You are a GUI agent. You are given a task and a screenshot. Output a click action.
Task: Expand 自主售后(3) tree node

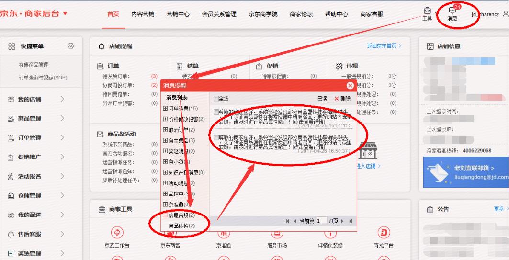point(166,141)
